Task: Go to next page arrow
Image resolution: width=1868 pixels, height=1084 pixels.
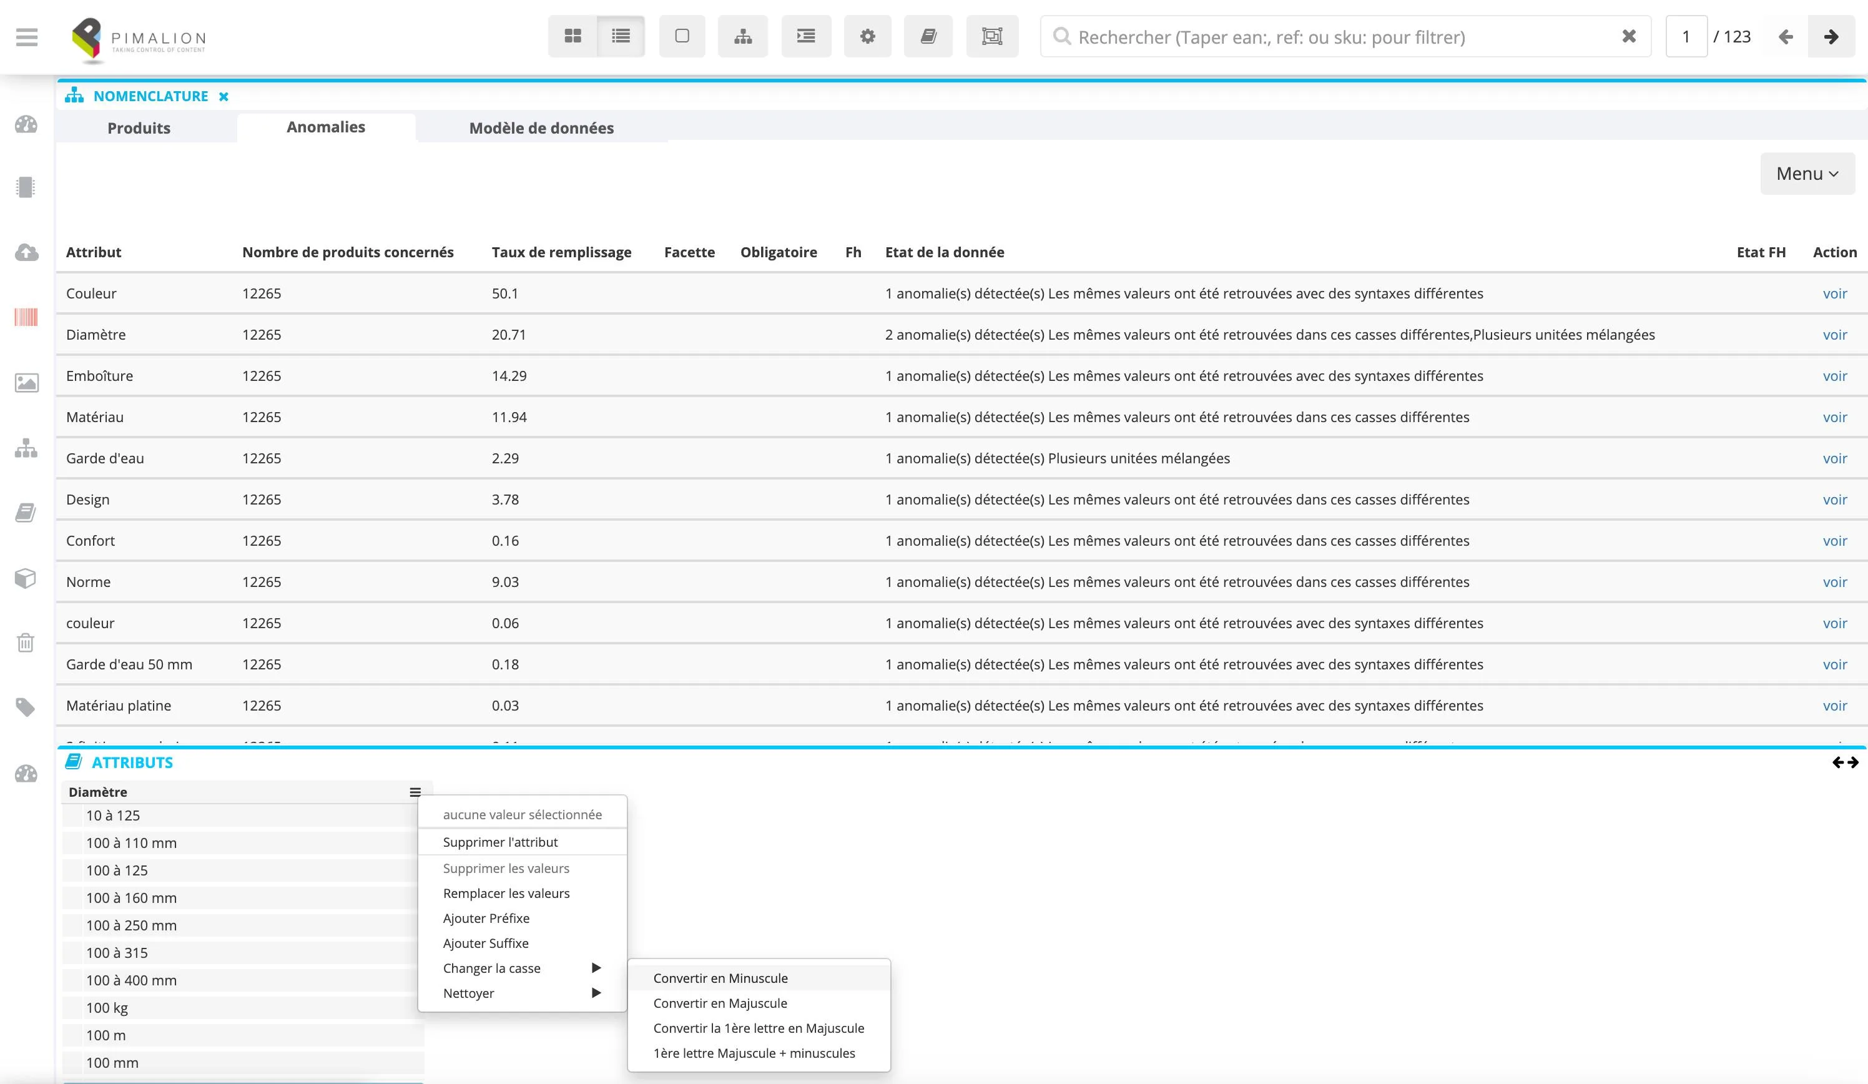Action: (x=1831, y=36)
